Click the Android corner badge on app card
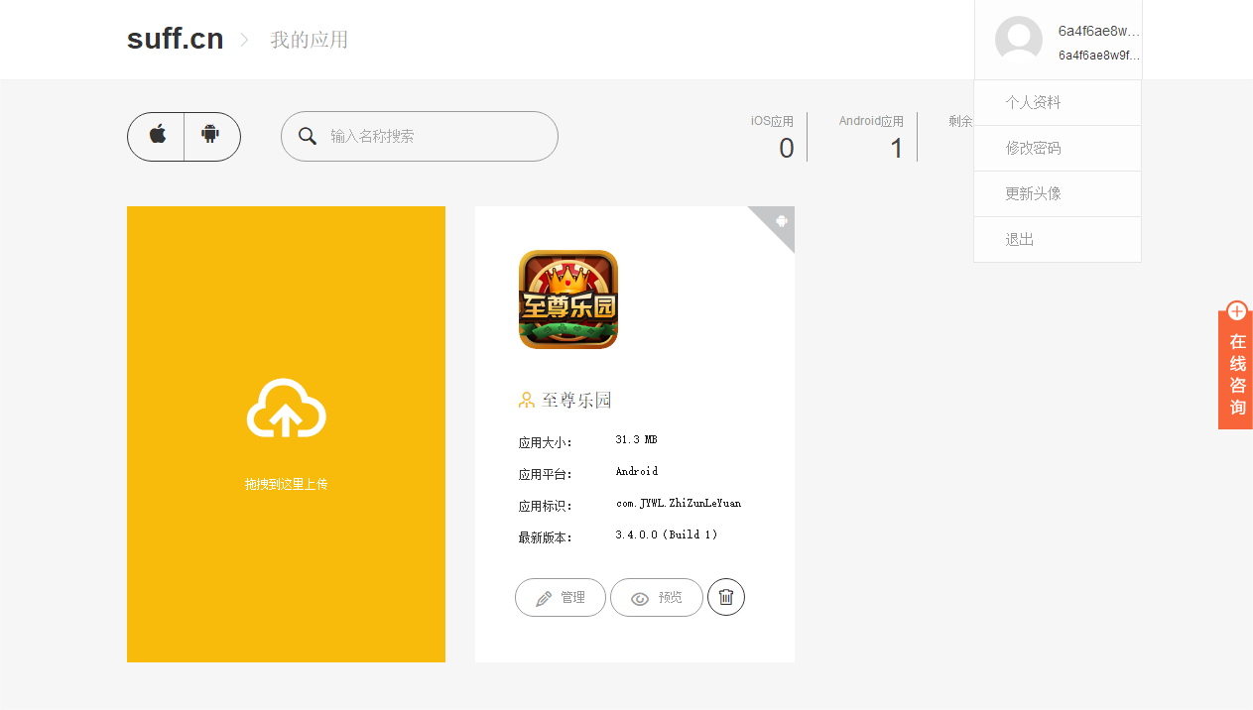Viewport: 1253px width, 710px height. point(781,220)
